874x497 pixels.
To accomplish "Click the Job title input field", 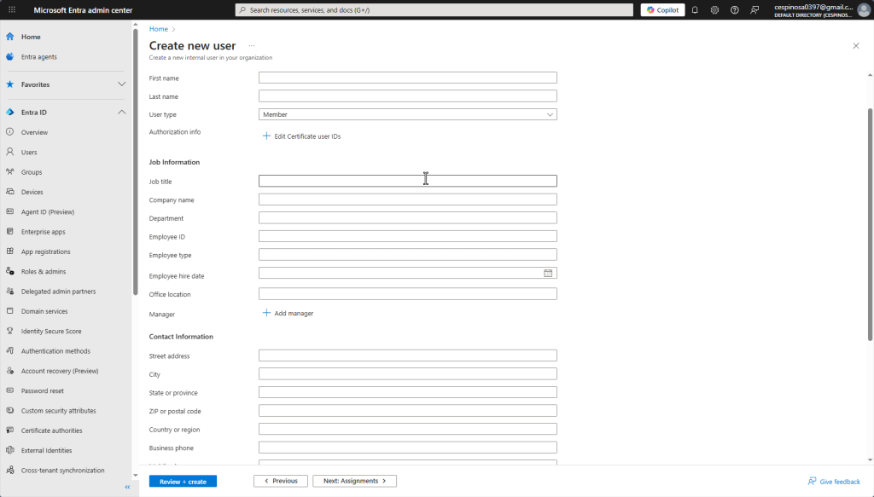I will point(407,181).
